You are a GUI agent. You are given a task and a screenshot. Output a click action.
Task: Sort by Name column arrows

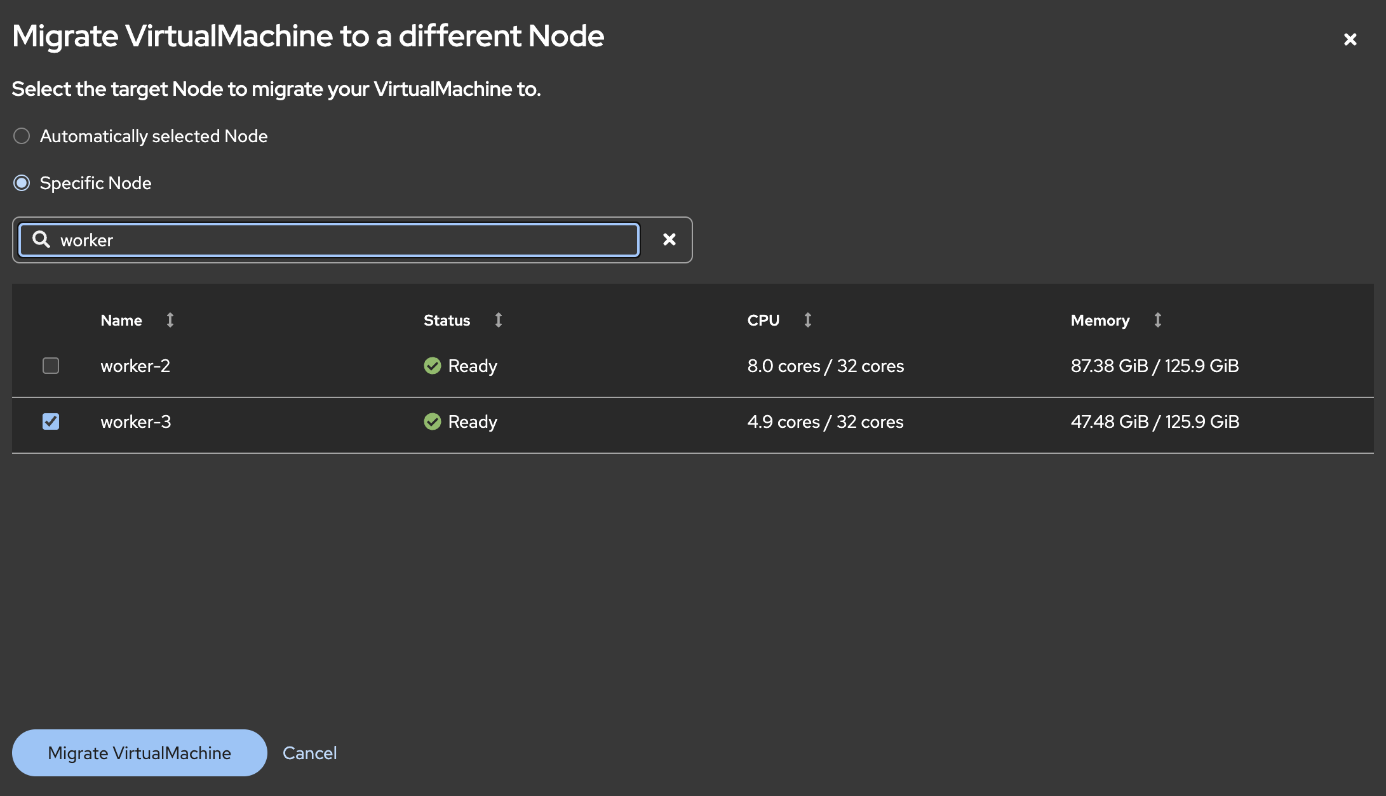point(170,320)
